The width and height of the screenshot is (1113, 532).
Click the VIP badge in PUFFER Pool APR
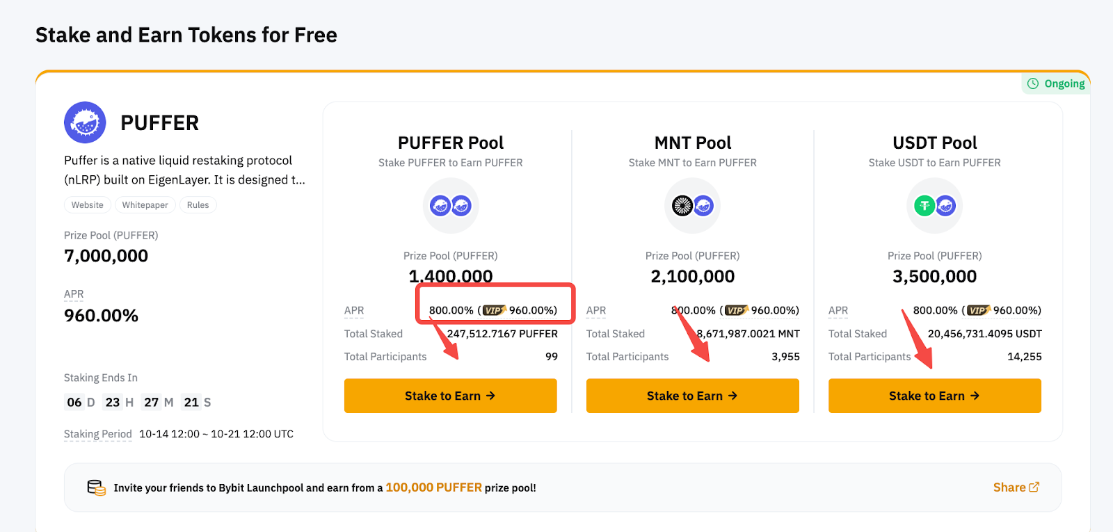point(495,310)
